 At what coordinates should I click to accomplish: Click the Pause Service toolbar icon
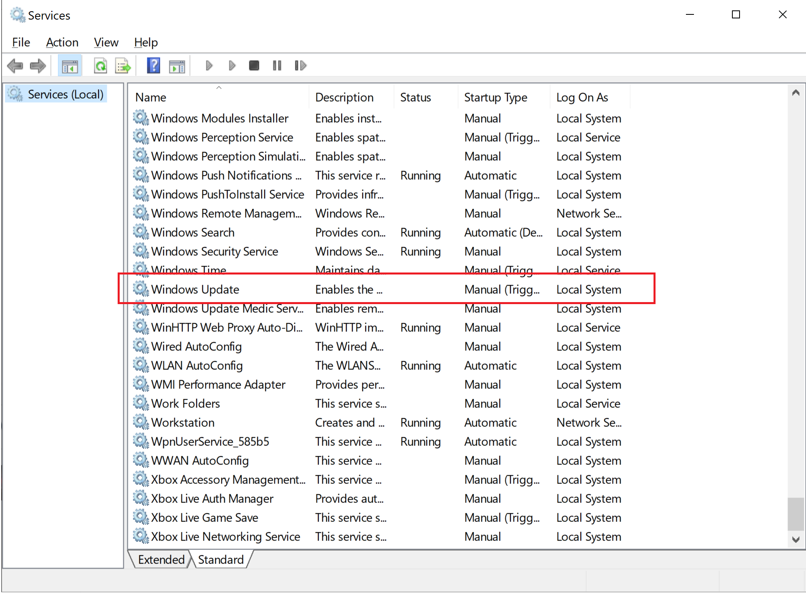pos(277,65)
